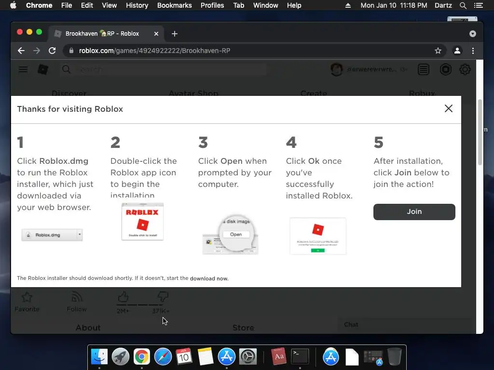Viewport: 494px width, 370px height.
Task: Click the Follow feed icon
Action: click(77, 297)
